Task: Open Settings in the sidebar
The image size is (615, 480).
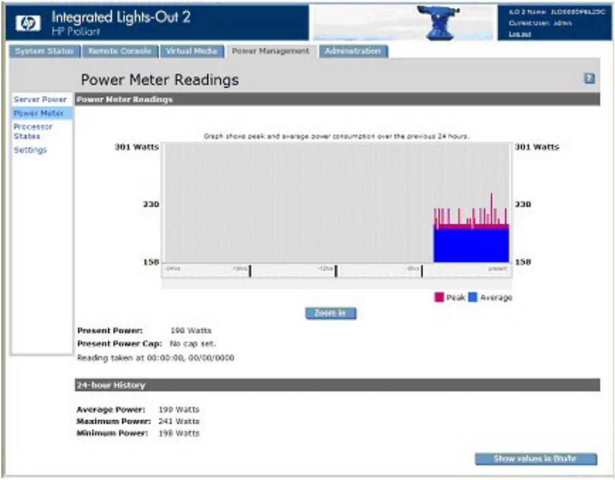Action: [x=30, y=150]
